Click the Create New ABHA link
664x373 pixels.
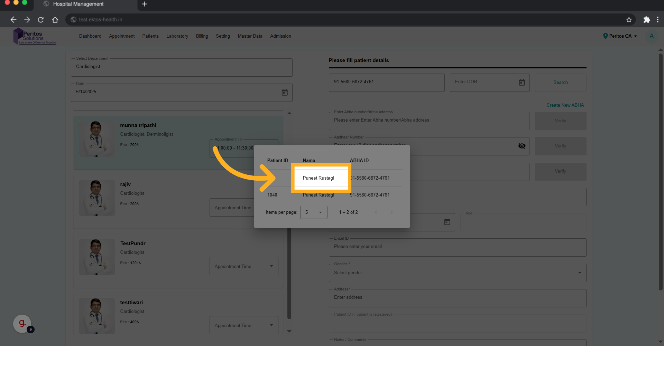565,105
